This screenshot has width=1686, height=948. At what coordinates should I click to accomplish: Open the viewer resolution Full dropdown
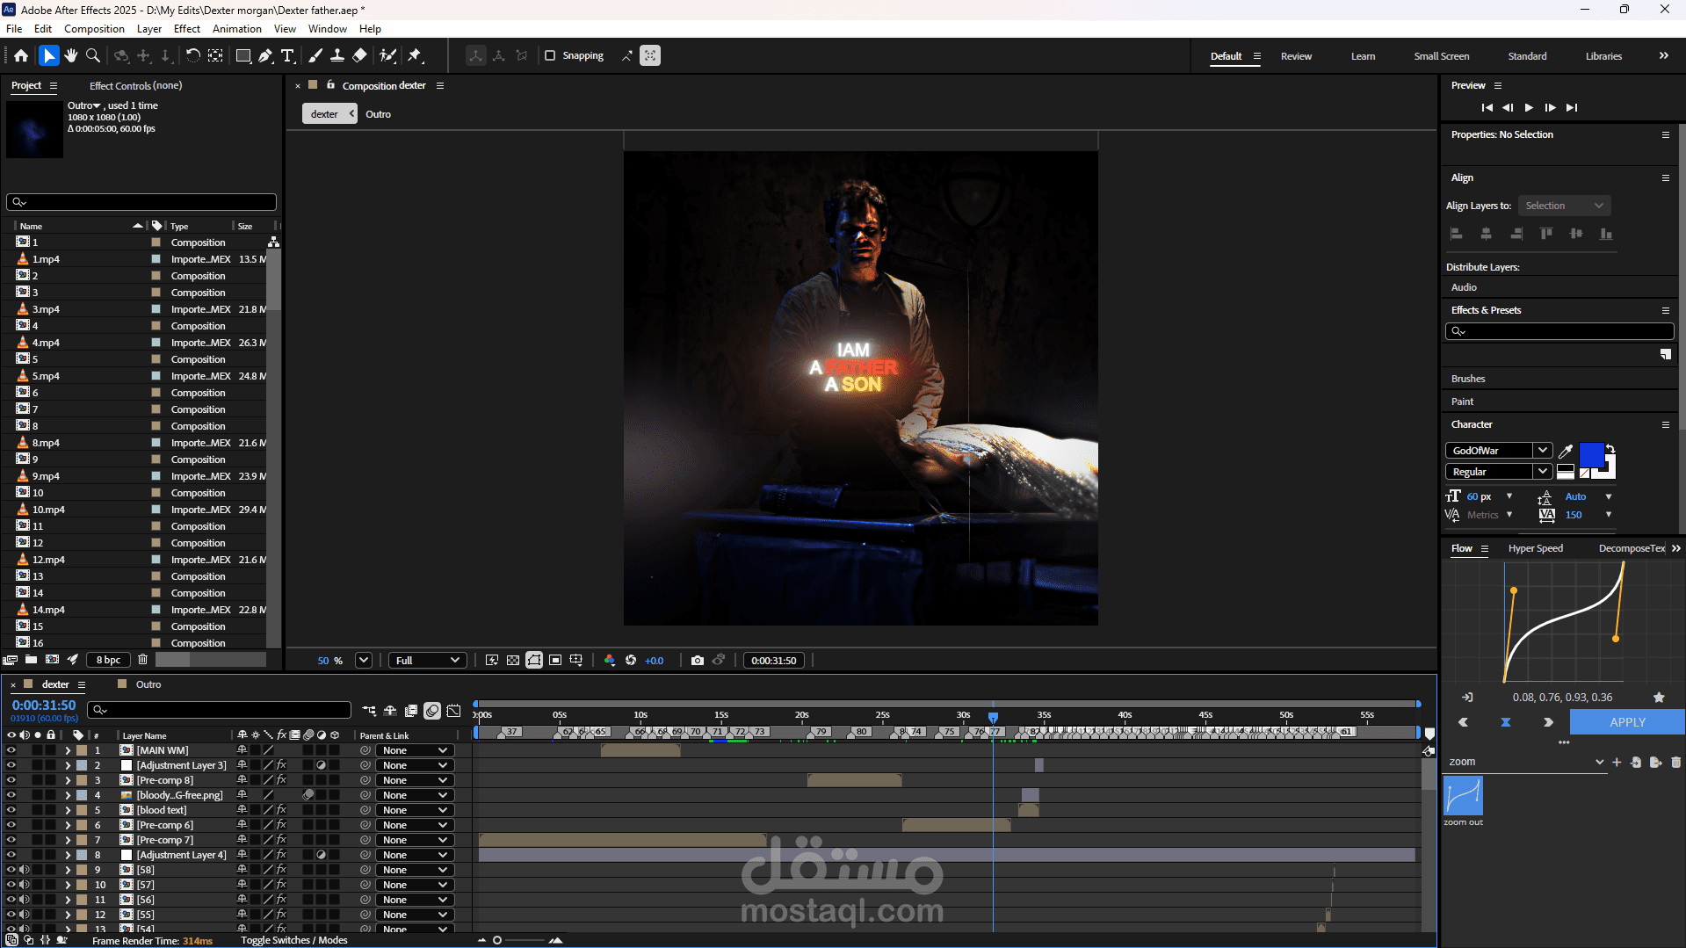tap(428, 661)
